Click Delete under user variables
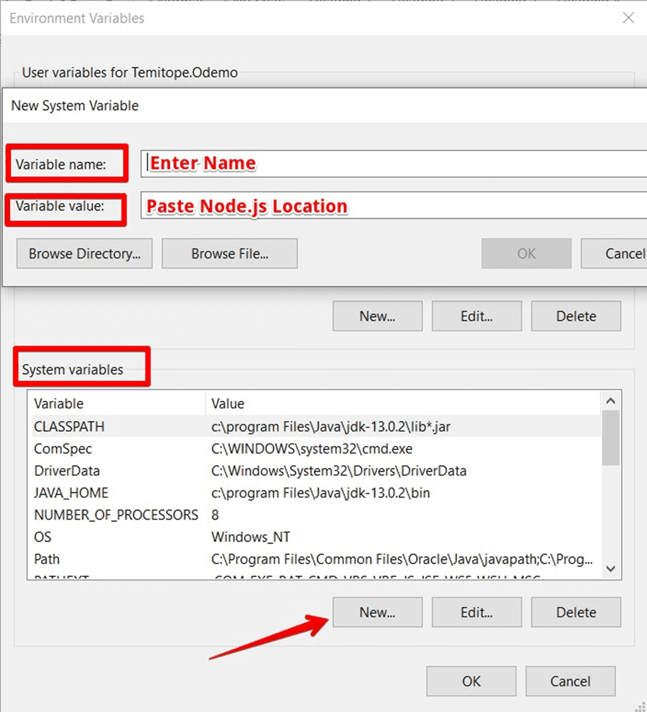The image size is (647, 712). (575, 317)
